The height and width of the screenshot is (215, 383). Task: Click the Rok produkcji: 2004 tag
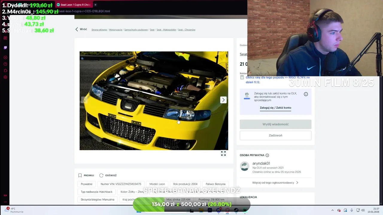pos(185,184)
